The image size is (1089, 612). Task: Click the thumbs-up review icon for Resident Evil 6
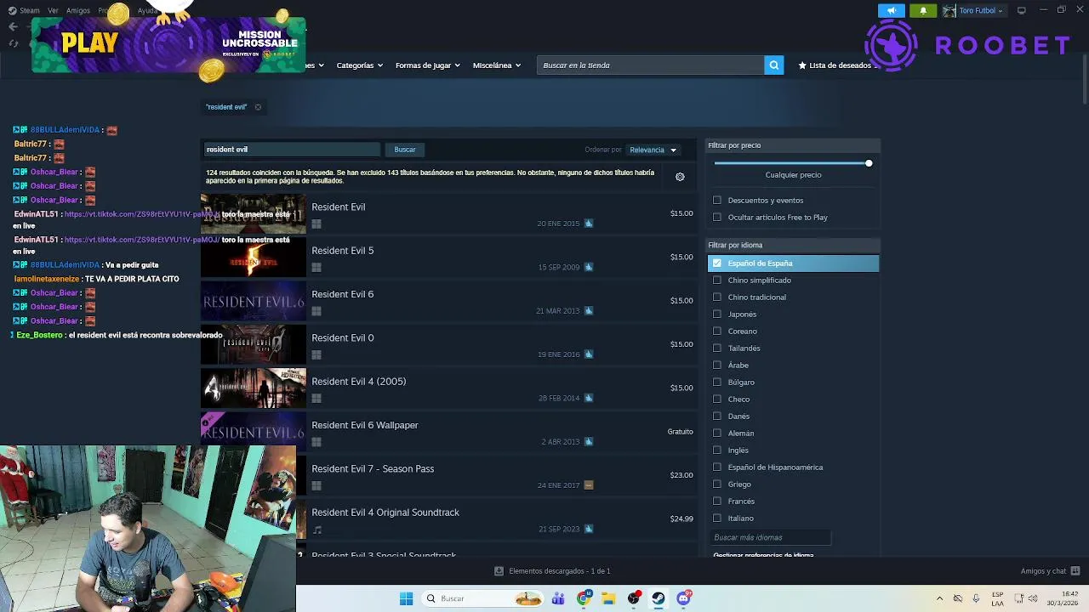(x=589, y=311)
